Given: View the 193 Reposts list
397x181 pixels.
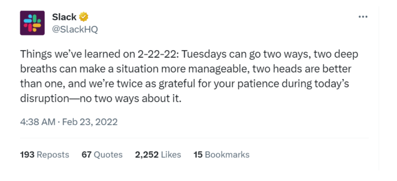Looking at the screenshot, I should (x=44, y=154).
